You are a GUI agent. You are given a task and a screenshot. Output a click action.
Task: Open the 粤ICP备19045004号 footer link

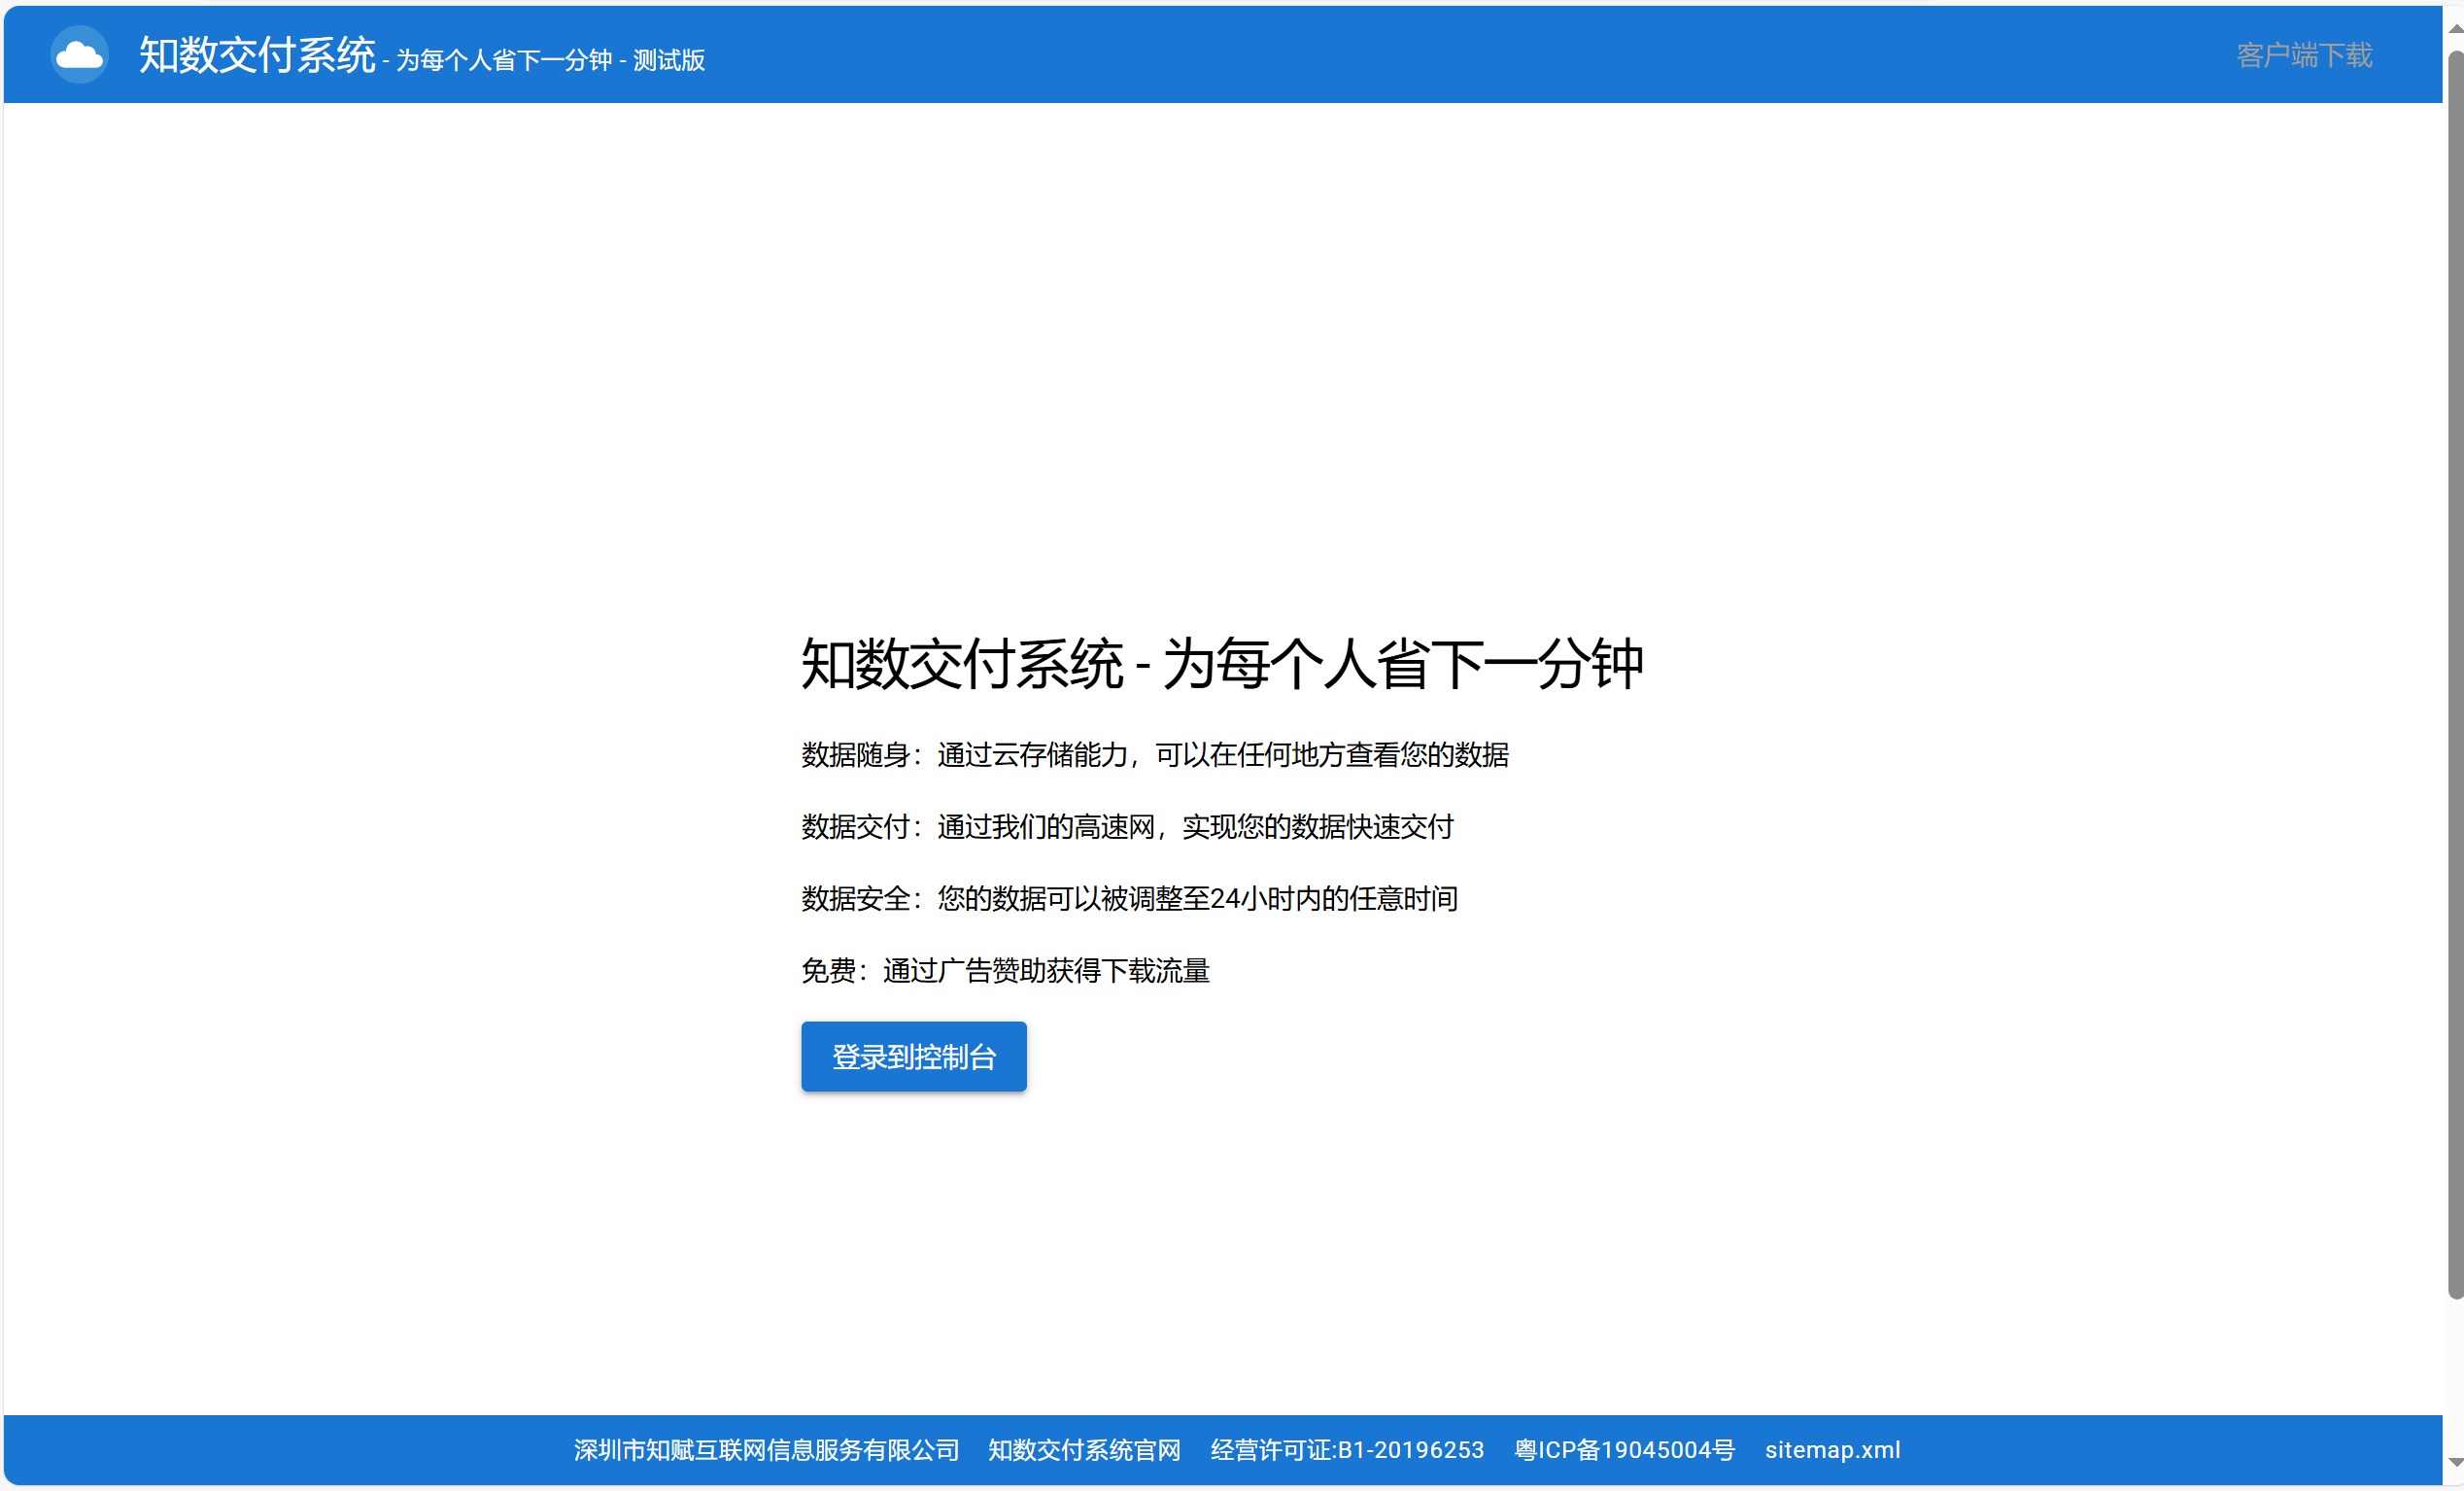click(1624, 1450)
